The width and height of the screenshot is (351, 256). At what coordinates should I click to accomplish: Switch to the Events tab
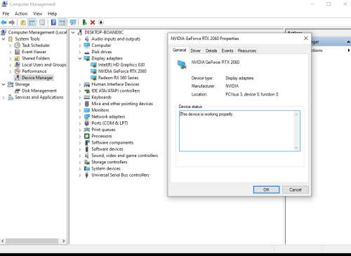tap(227, 50)
